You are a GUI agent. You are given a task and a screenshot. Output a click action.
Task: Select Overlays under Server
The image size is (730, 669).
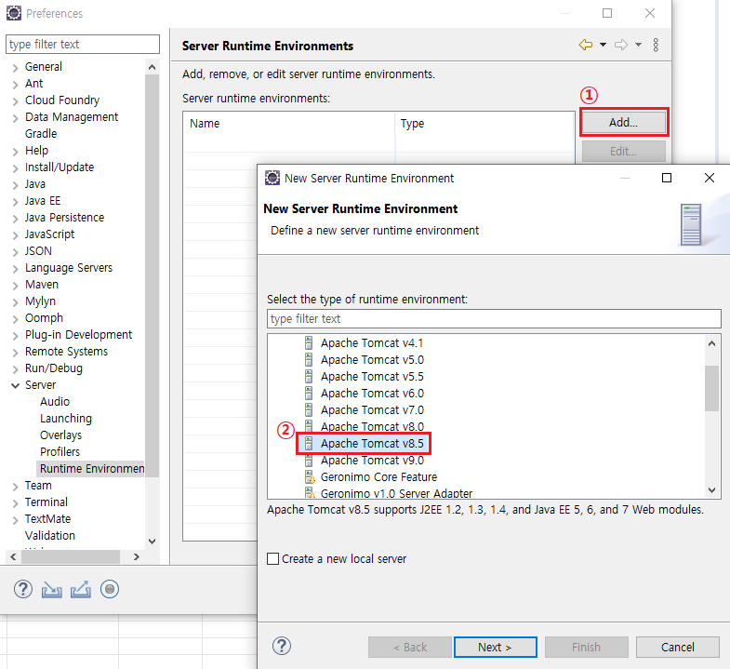coord(61,435)
